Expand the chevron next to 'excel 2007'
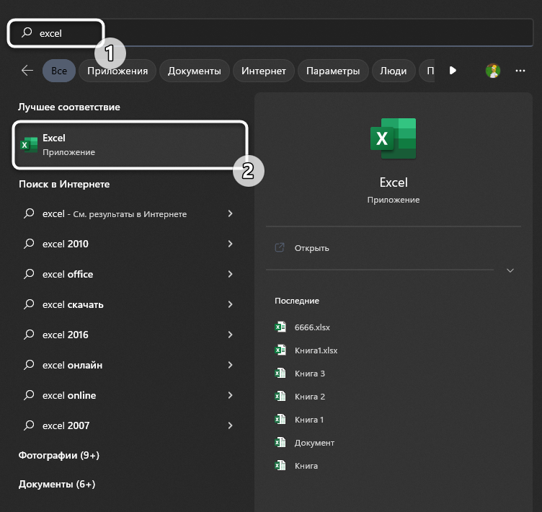 [x=230, y=425]
